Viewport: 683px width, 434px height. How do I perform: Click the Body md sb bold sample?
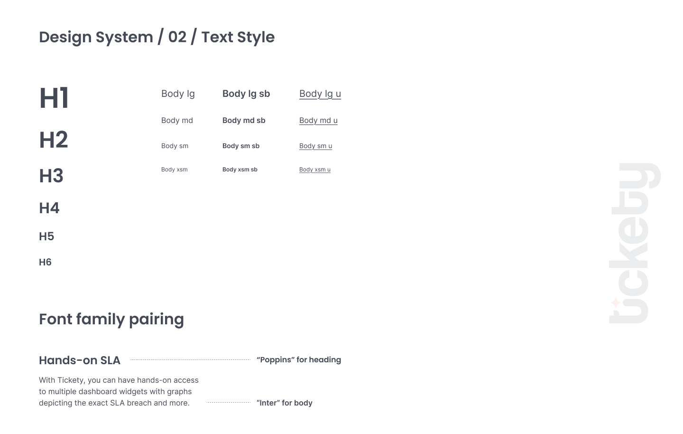pos(244,121)
